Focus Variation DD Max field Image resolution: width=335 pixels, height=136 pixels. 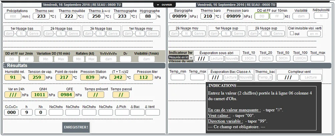point(61,59)
